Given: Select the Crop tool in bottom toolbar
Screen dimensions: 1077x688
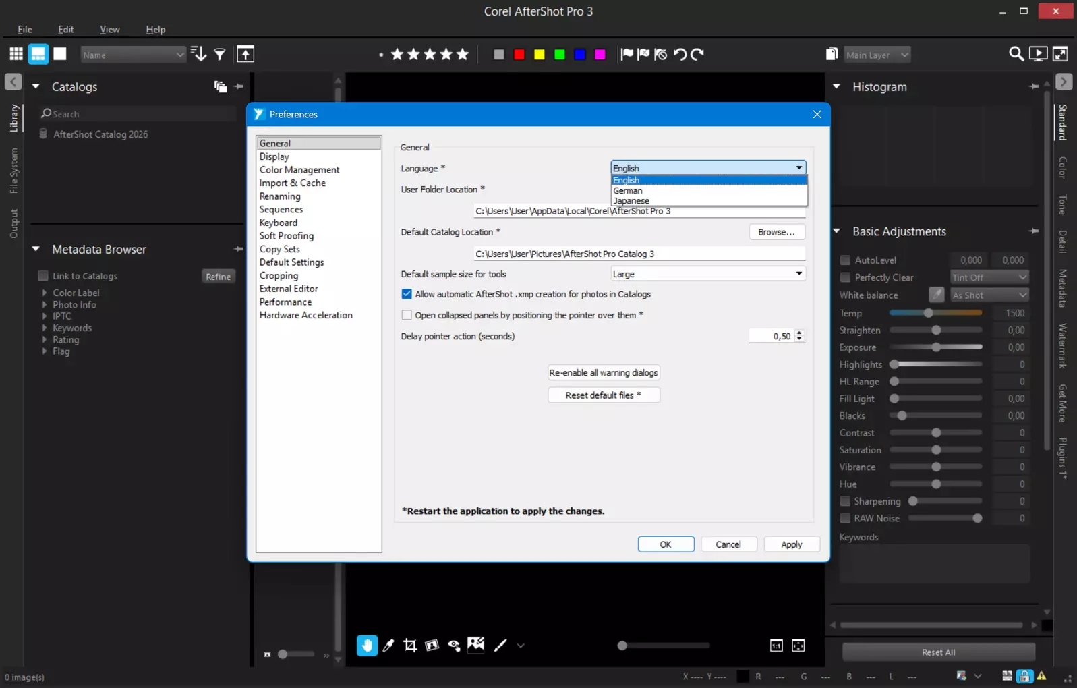Looking at the screenshot, I should coord(410,646).
